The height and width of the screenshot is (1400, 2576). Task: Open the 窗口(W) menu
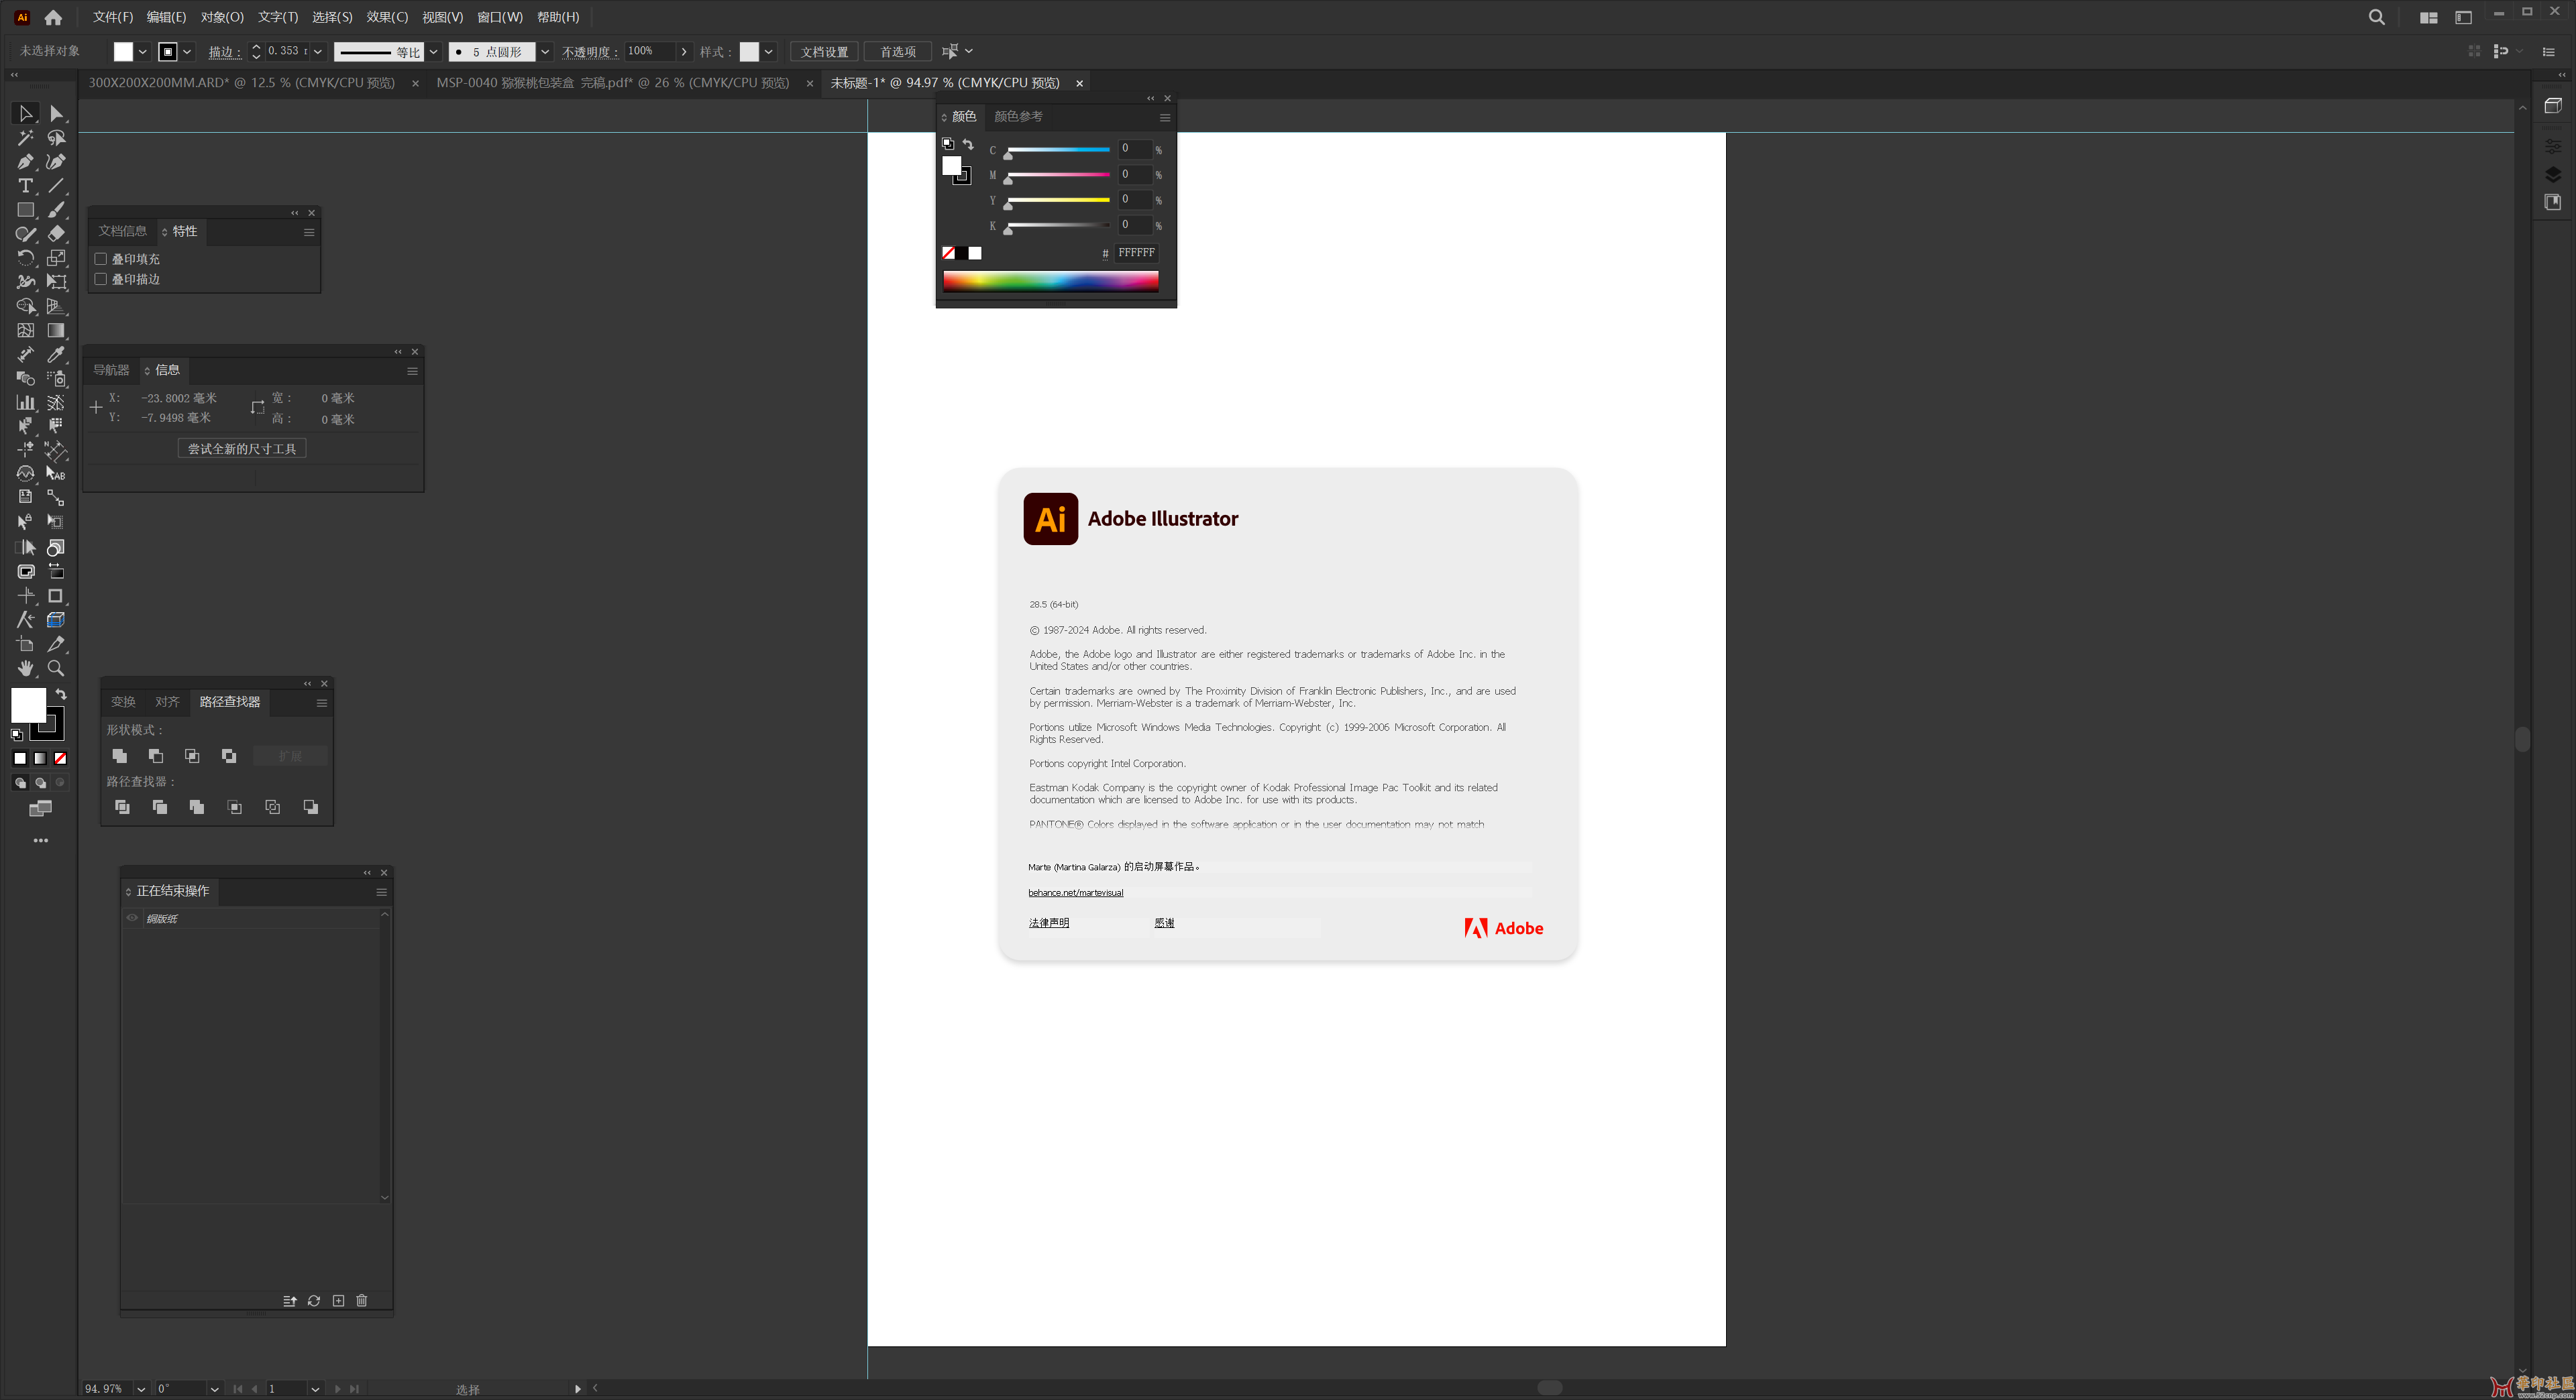tap(500, 17)
